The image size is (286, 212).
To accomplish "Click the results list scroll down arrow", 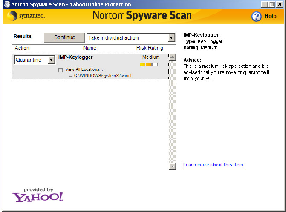I will [172, 166].
